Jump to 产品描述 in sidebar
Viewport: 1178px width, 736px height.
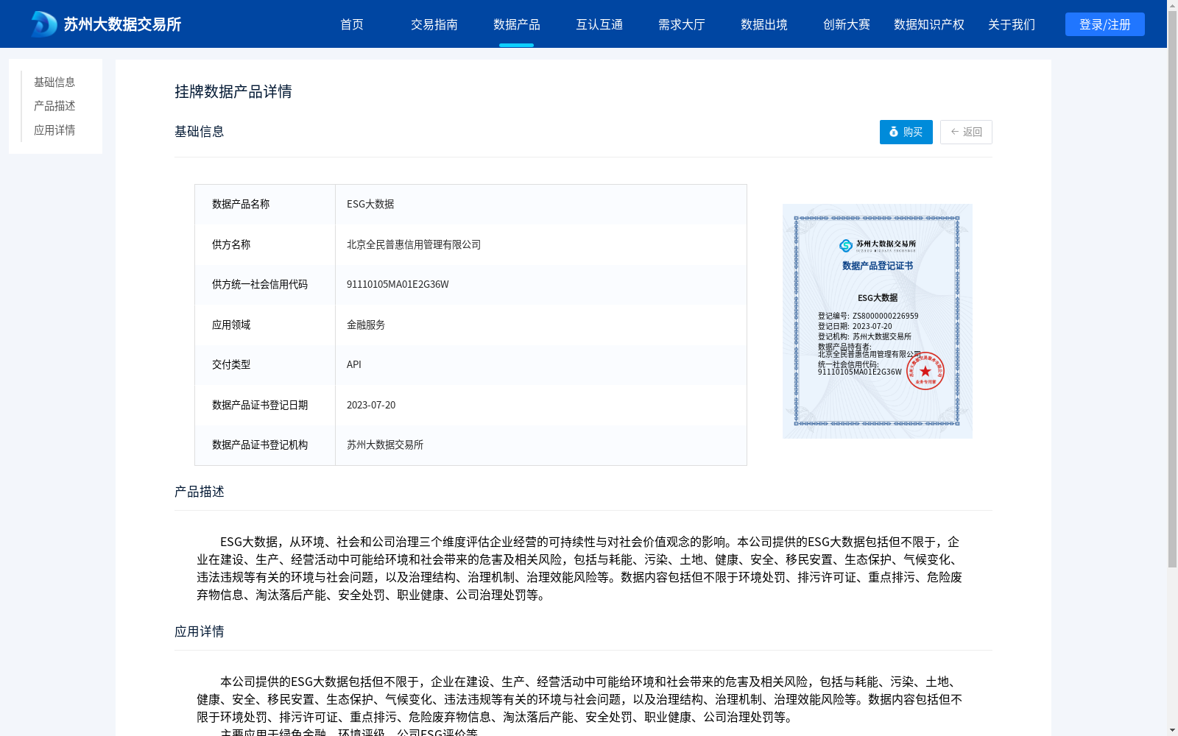coord(54,106)
